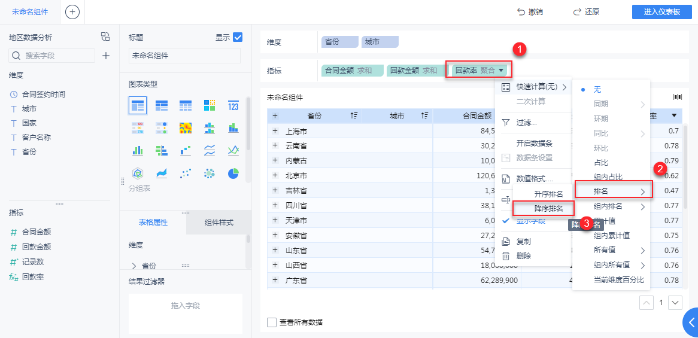The height and width of the screenshot is (338, 698).
Task: Select the radar chart icon
Action: 138,173
